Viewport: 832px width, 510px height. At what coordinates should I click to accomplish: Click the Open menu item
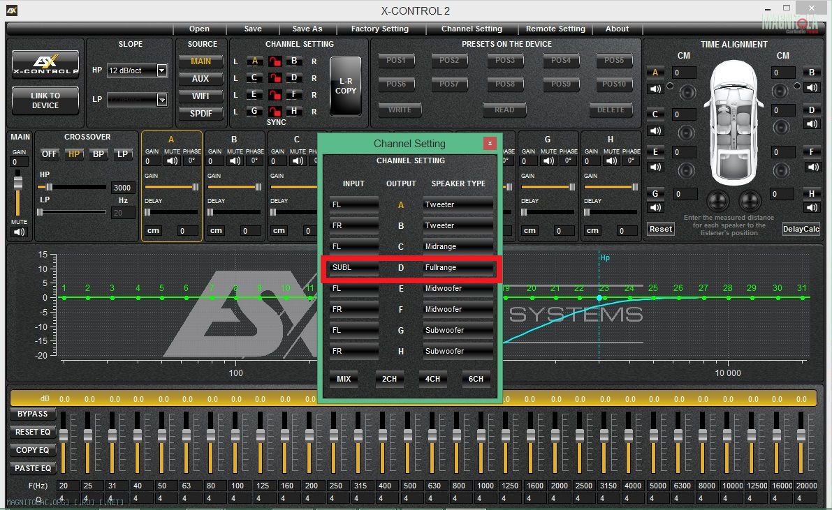click(x=200, y=29)
